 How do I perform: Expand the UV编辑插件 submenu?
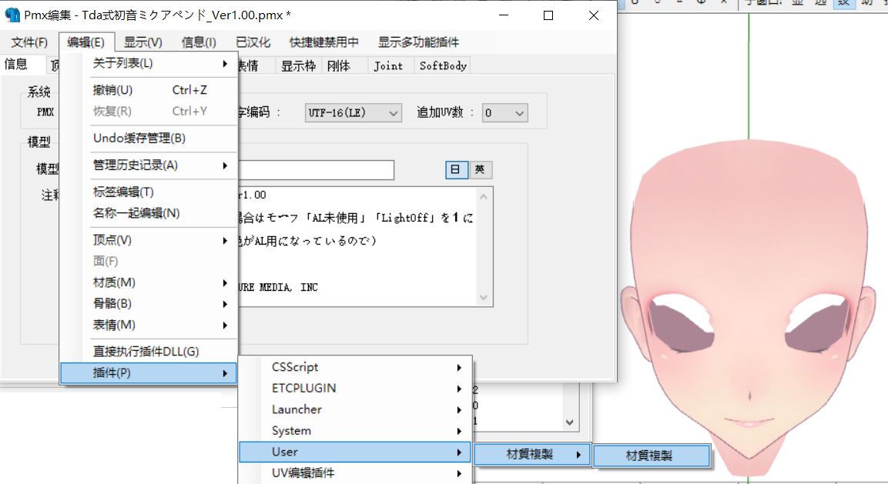pyautogui.click(x=355, y=473)
